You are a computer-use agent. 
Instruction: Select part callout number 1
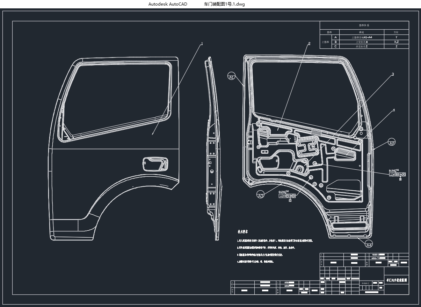click(202, 44)
